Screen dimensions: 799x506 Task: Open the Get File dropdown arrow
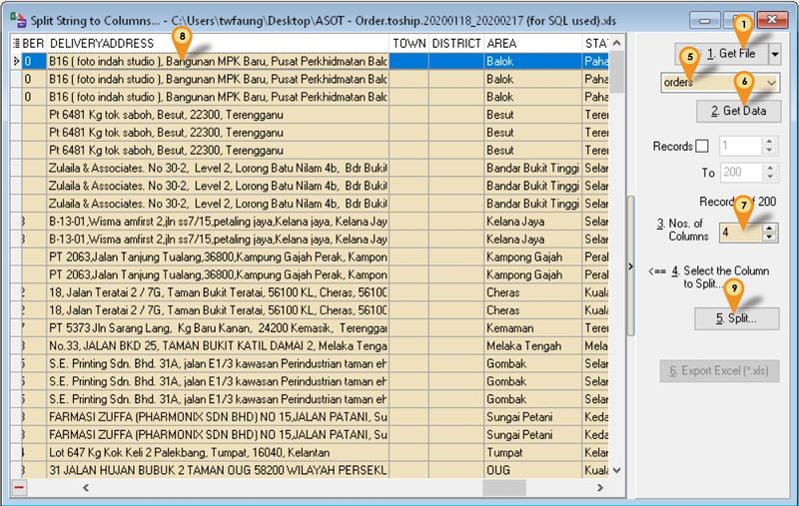(774, 52)
